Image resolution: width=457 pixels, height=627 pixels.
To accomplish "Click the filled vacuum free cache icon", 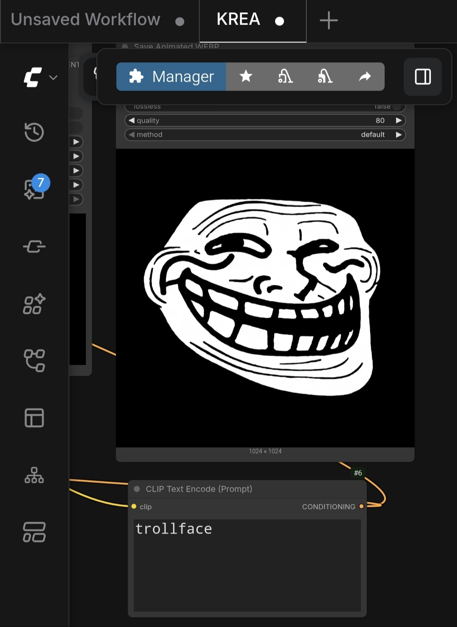I will (325, 77).
